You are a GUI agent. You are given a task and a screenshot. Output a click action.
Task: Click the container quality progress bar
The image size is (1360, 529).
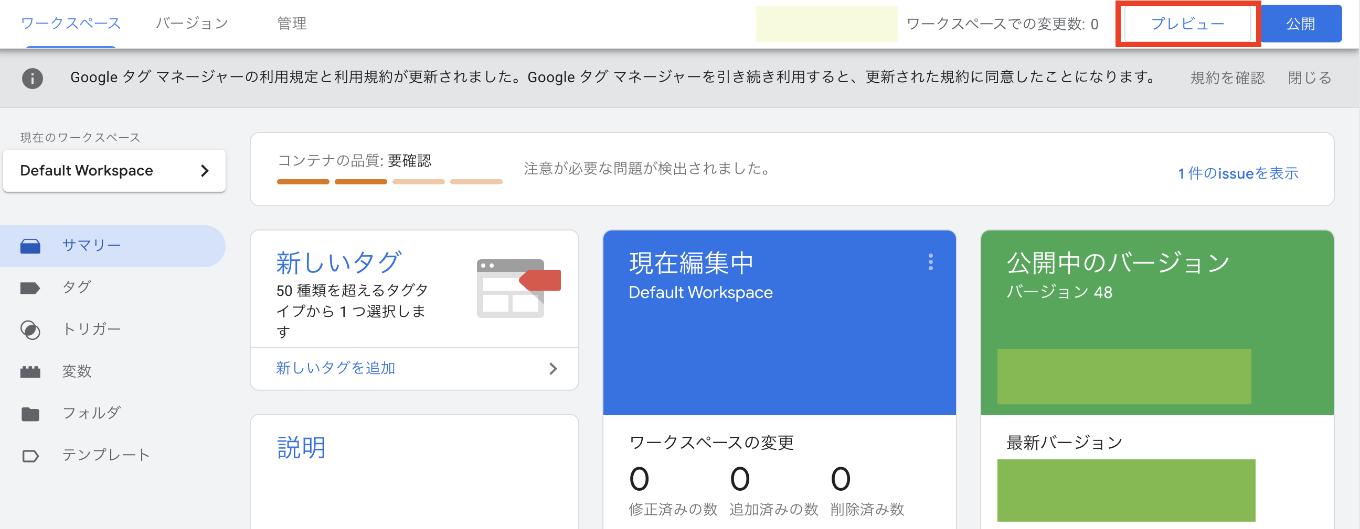click(390, 182)
